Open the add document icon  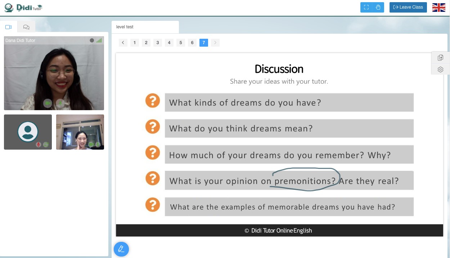point(440,57)
